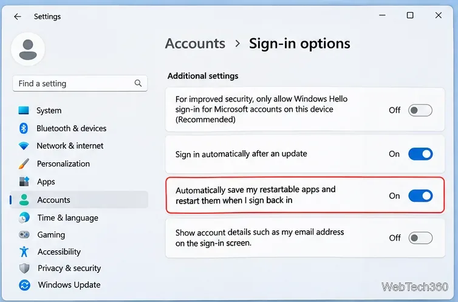The width and height of the screenshot is (458, 302).
Task: Go to Windows Update
Action: coord(69,285)
